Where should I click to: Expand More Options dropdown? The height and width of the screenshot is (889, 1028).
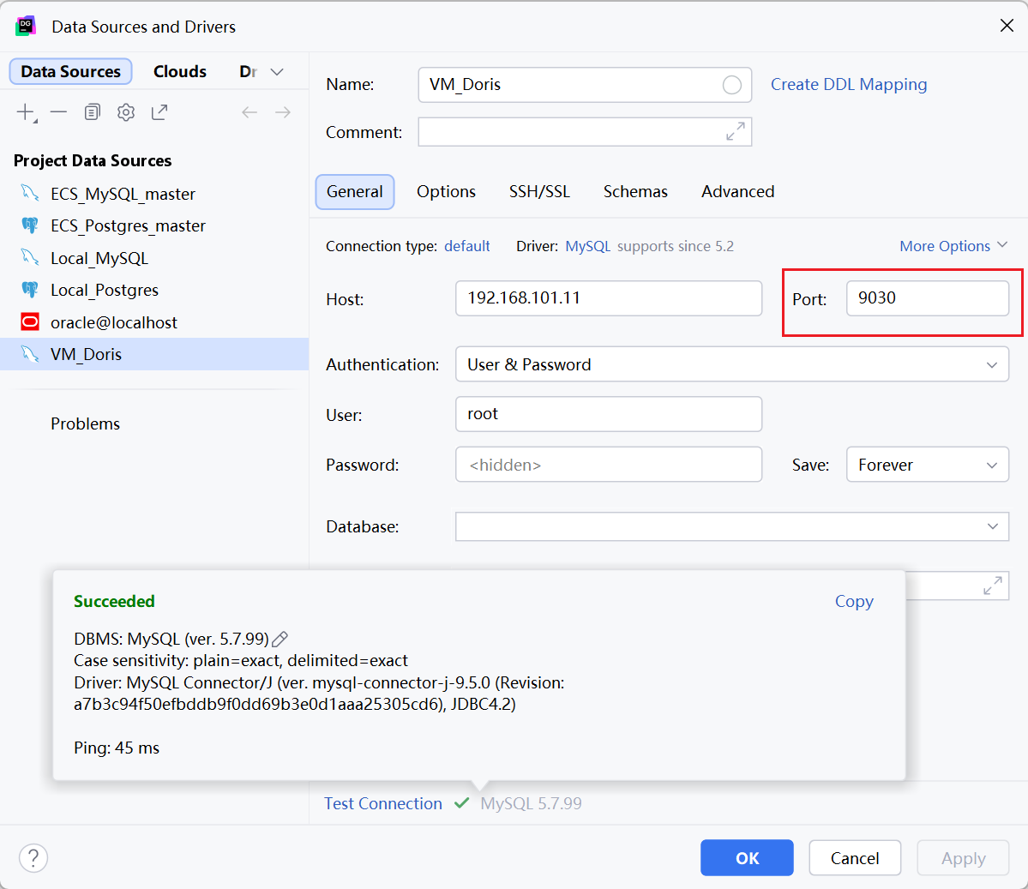(953, 246)
